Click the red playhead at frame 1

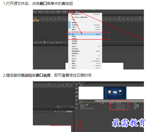tap(39, 18)
